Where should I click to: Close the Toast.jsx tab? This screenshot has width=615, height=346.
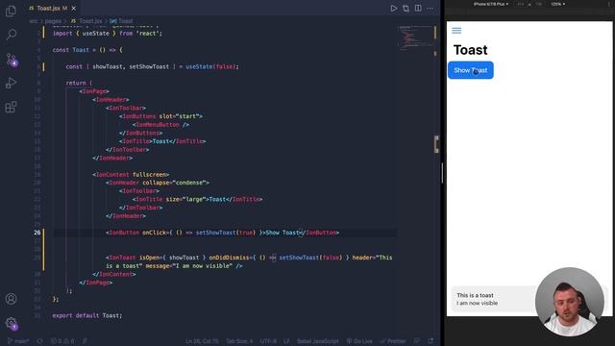coord(74,8)
